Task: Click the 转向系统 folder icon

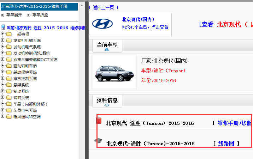Action: (x=9, y=98)
